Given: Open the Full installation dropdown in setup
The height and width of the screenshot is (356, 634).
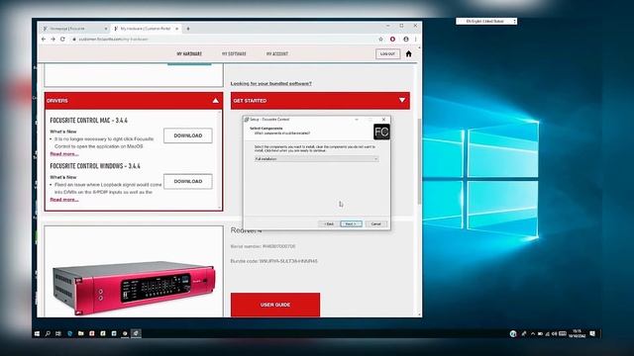Looking at the screenshot, I should [316, 159].
